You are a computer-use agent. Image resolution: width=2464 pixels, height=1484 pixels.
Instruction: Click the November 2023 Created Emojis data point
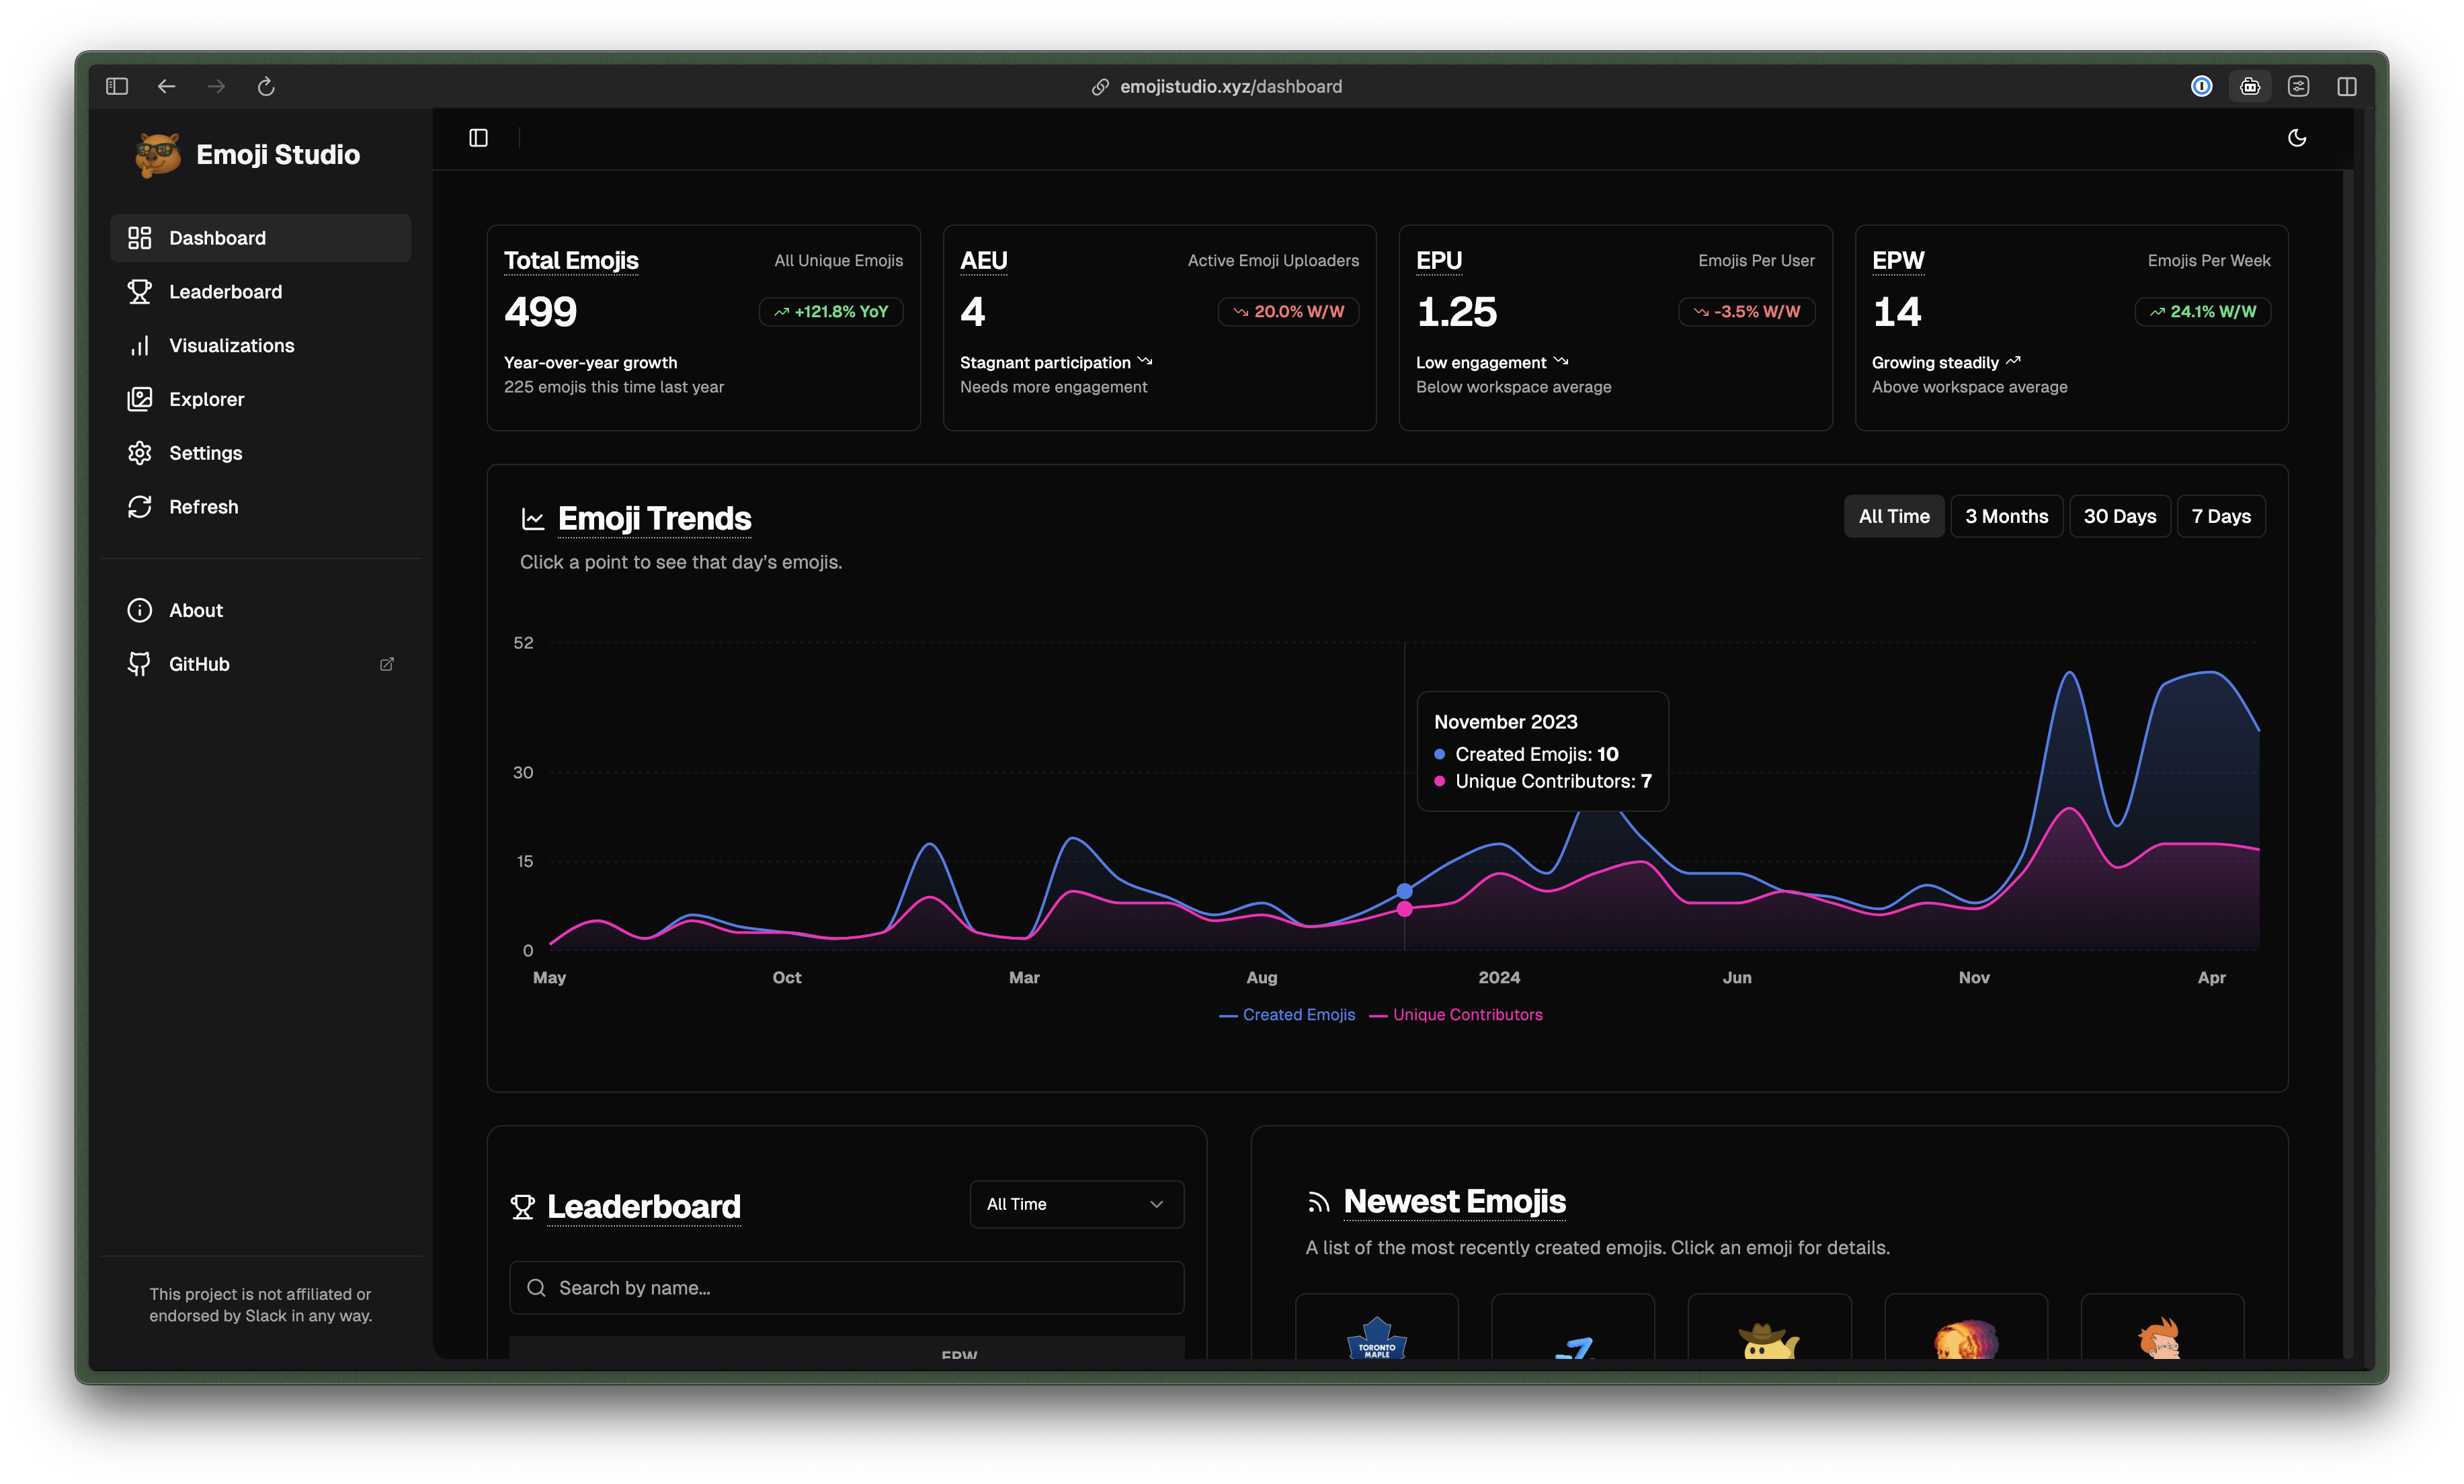pos(1404,891)
